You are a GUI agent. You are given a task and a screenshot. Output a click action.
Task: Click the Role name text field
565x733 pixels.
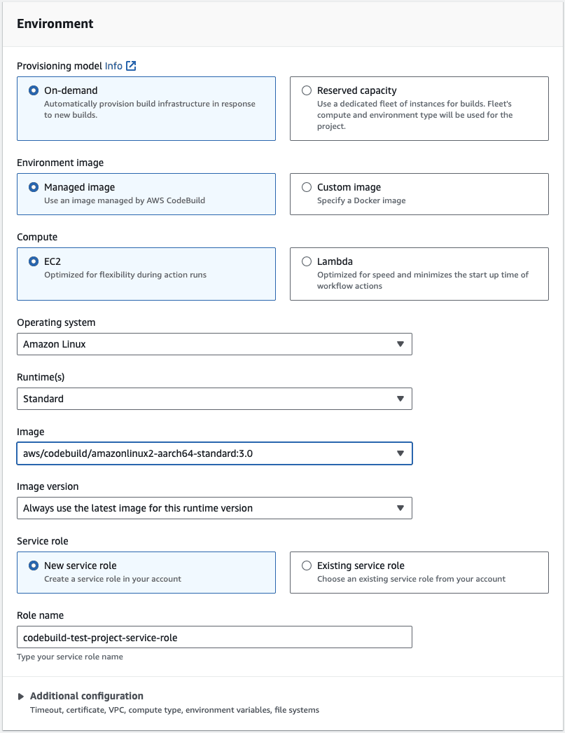point(214,637)
